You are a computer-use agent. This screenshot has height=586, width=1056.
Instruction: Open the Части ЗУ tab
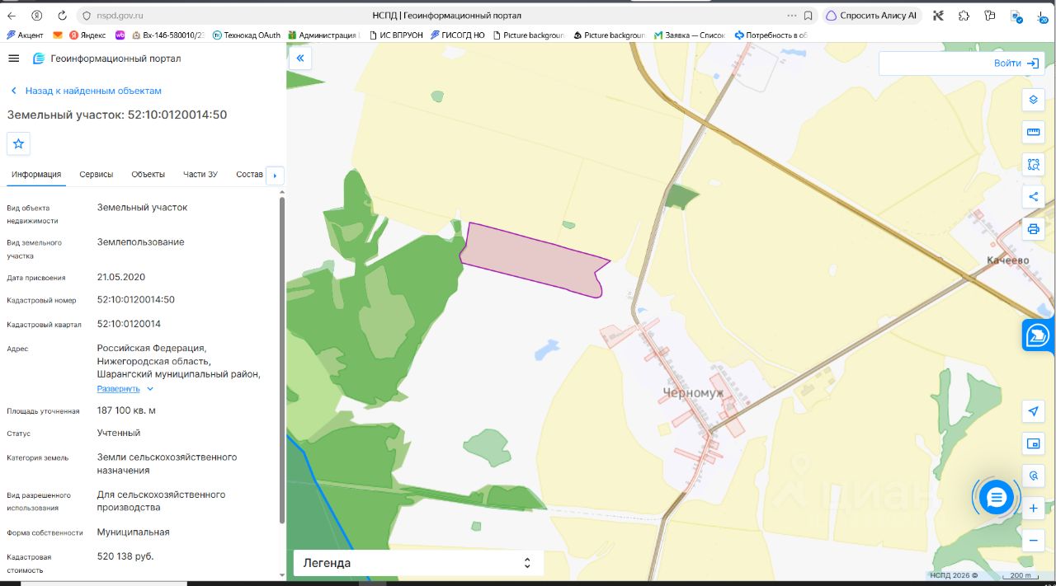pyautogui.click(x=200, y=174)
